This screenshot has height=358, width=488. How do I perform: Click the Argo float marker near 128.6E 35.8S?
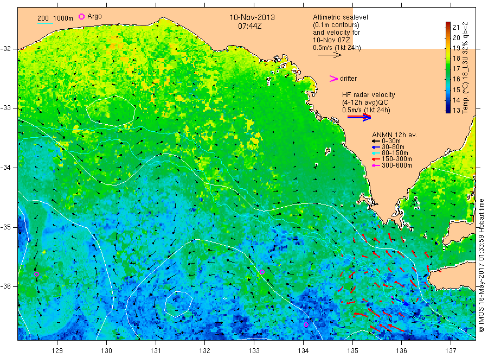(x=36, y=274)
